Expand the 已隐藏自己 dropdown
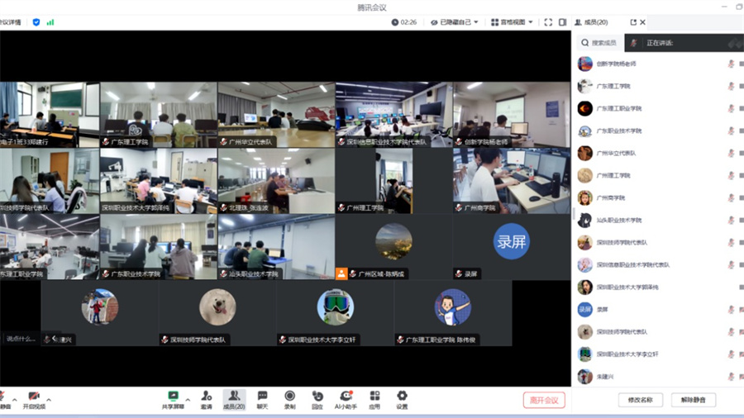This screenshot has width=744, height=418. [460, 22]
